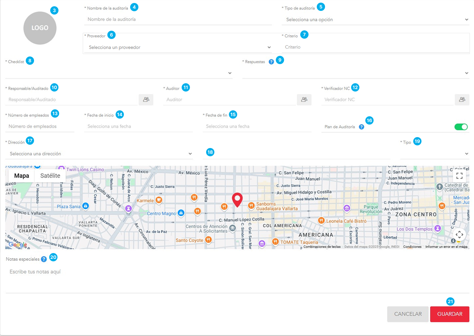The height and width of the screenshot is (336, 474).
Task: Click the Notas especiales help icon
Action: 44,259
